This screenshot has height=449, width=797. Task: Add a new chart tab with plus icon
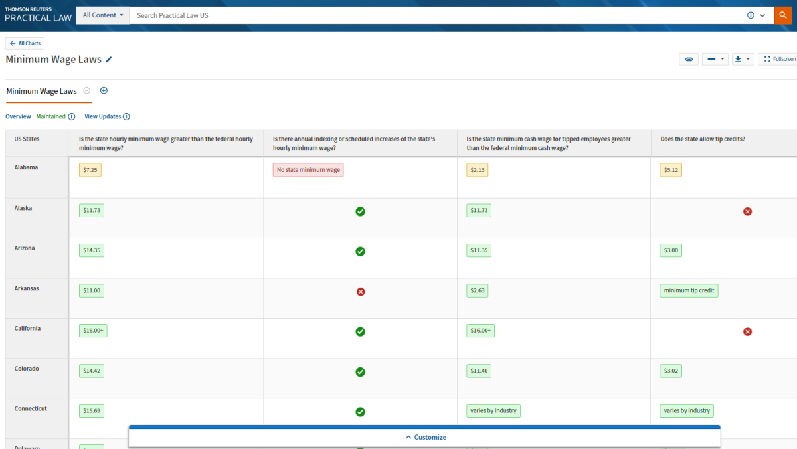coord(104,91)
